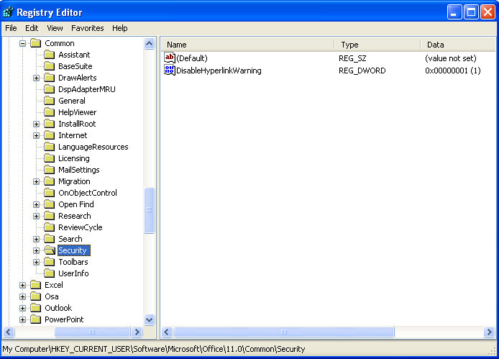Click the LanguageResources folder icon

point(50,147)
